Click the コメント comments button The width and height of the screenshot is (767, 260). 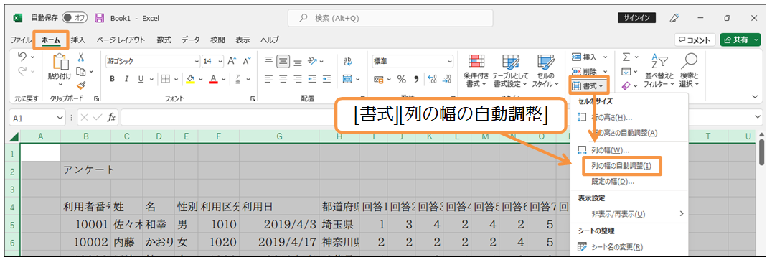click(695, 41)
